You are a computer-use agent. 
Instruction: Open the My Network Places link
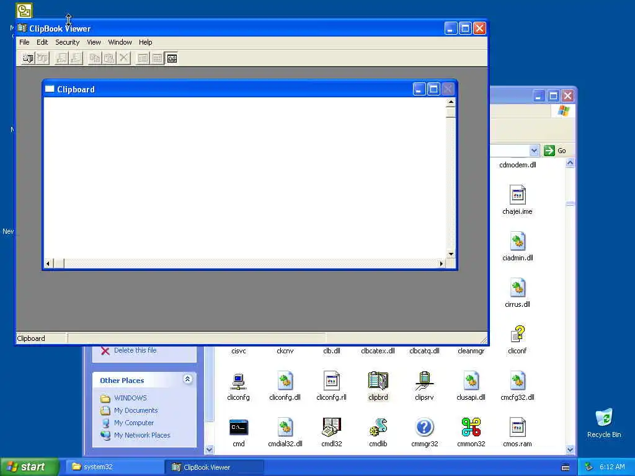point(142,435)
